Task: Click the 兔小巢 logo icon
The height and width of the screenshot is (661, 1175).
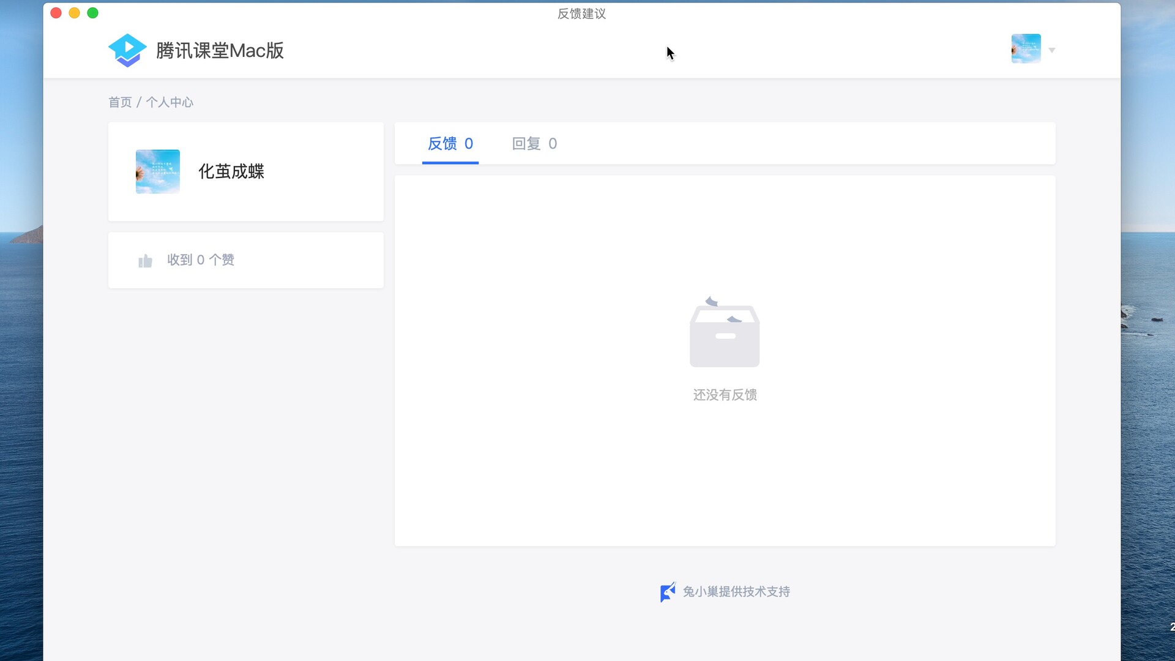Action: pyautogui.click(x=668, y=592)
